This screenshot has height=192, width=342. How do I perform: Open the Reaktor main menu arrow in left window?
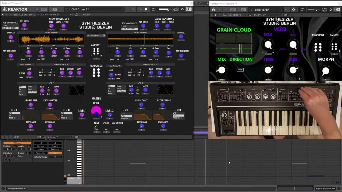pyautogui.click(x=31, y=9)
